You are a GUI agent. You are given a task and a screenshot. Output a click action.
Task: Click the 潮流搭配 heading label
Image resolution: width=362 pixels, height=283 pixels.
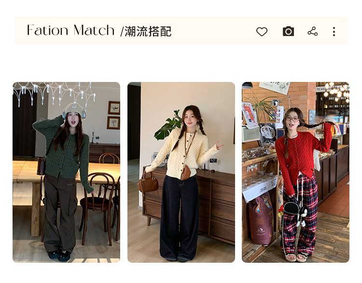[x=148, y=32]
